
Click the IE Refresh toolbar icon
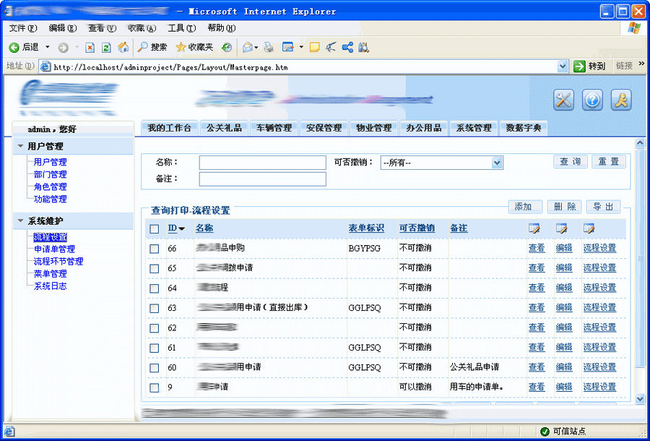click(x=106, y=47)
